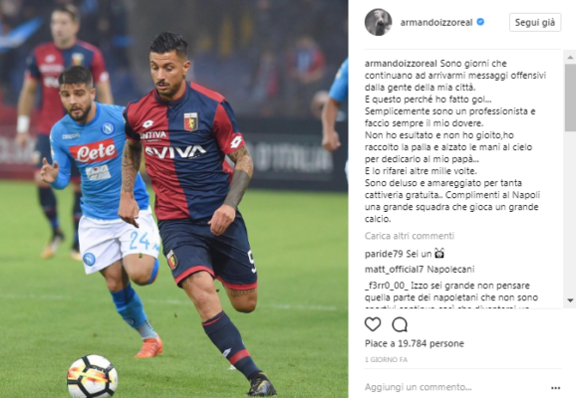The height and width of the screenshot is (398, 576).
Task: Click the scrollbar down arrow in comments
Action: point(570,300)
